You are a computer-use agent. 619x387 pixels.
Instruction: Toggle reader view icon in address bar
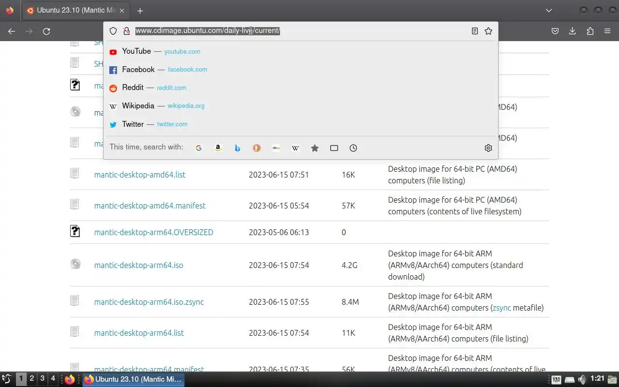pos(475,31)
